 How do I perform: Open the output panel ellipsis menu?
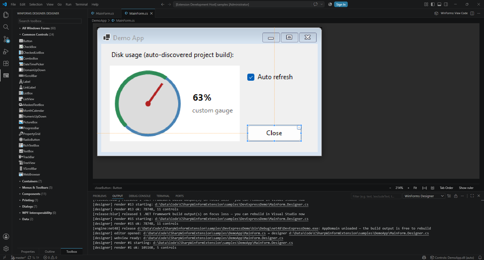462,196
